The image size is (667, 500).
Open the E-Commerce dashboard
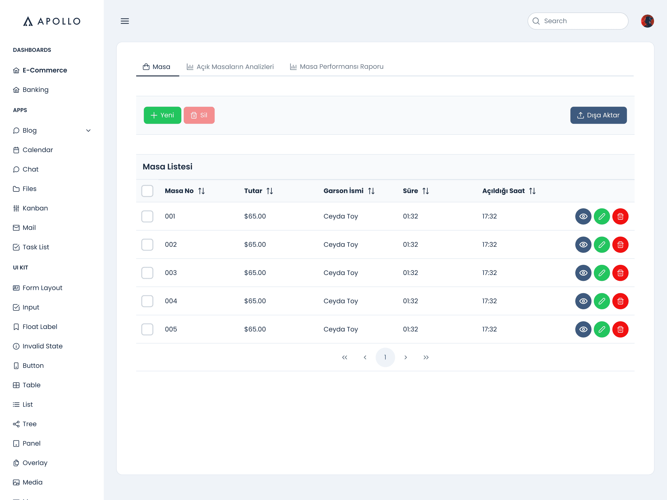tap(40, 70)
